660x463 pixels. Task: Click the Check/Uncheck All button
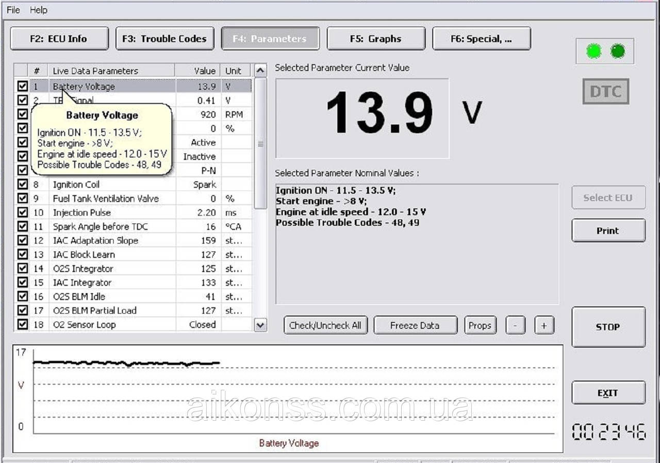pos(325,325)
